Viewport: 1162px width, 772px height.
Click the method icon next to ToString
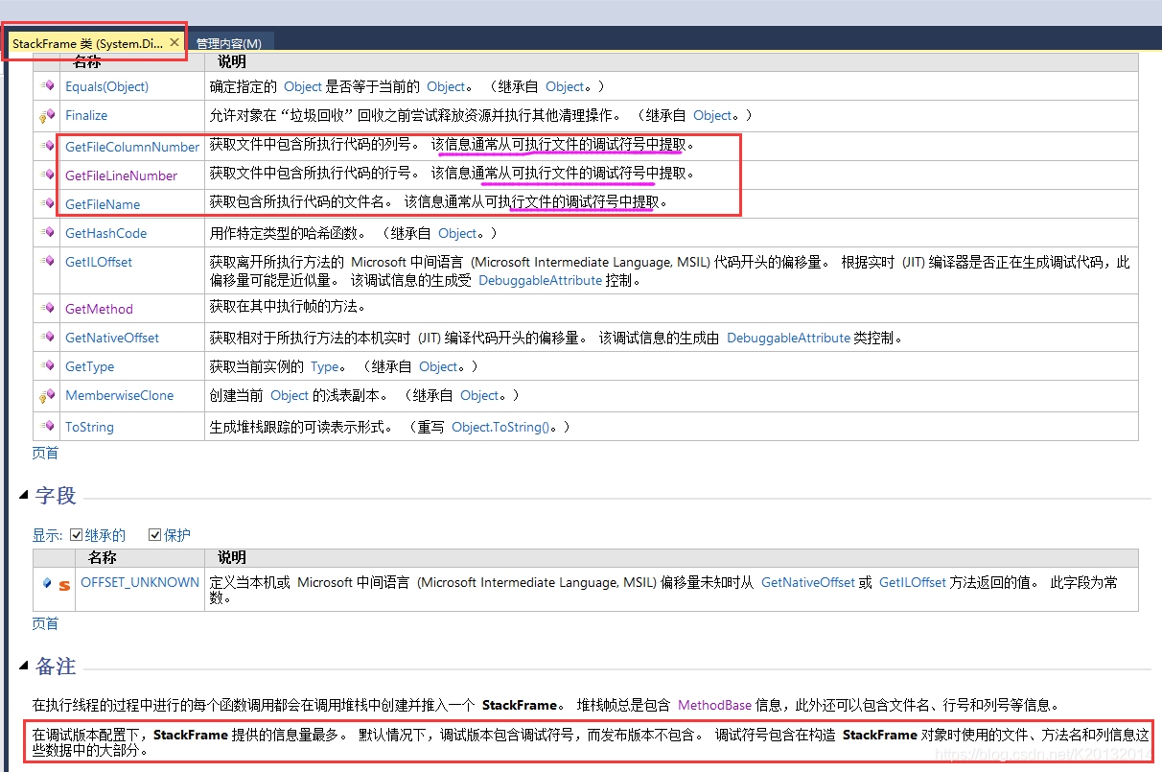click(47, 427)
